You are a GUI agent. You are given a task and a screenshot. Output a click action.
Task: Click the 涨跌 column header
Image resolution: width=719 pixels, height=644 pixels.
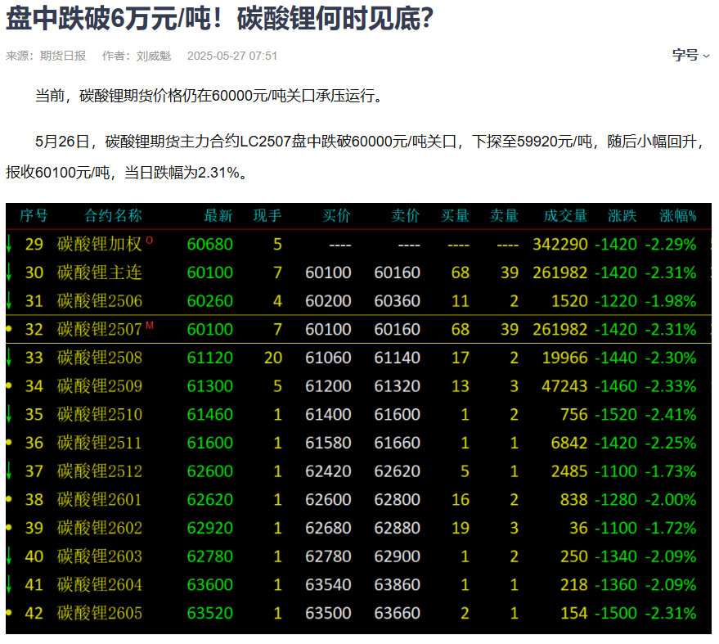pos(622,215)
